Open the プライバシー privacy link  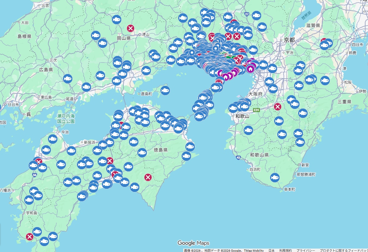coord(306,250)
